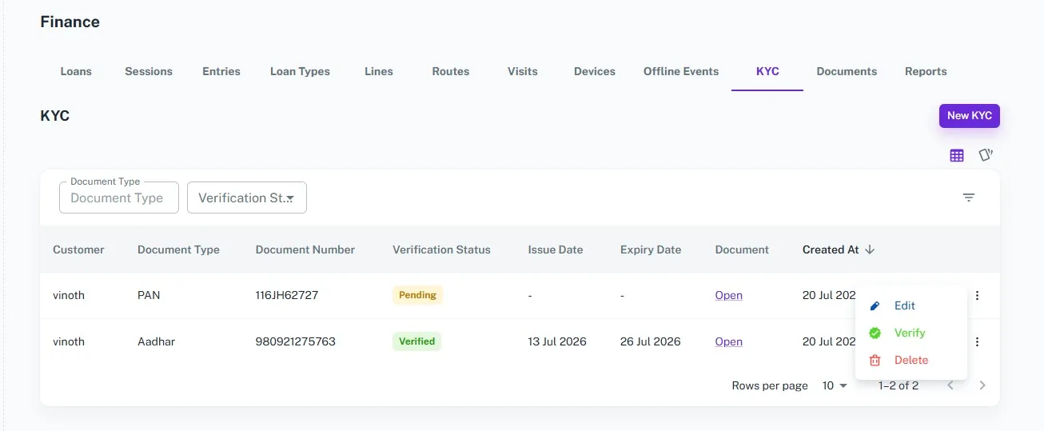Open the Visits tab

[523, 71]
